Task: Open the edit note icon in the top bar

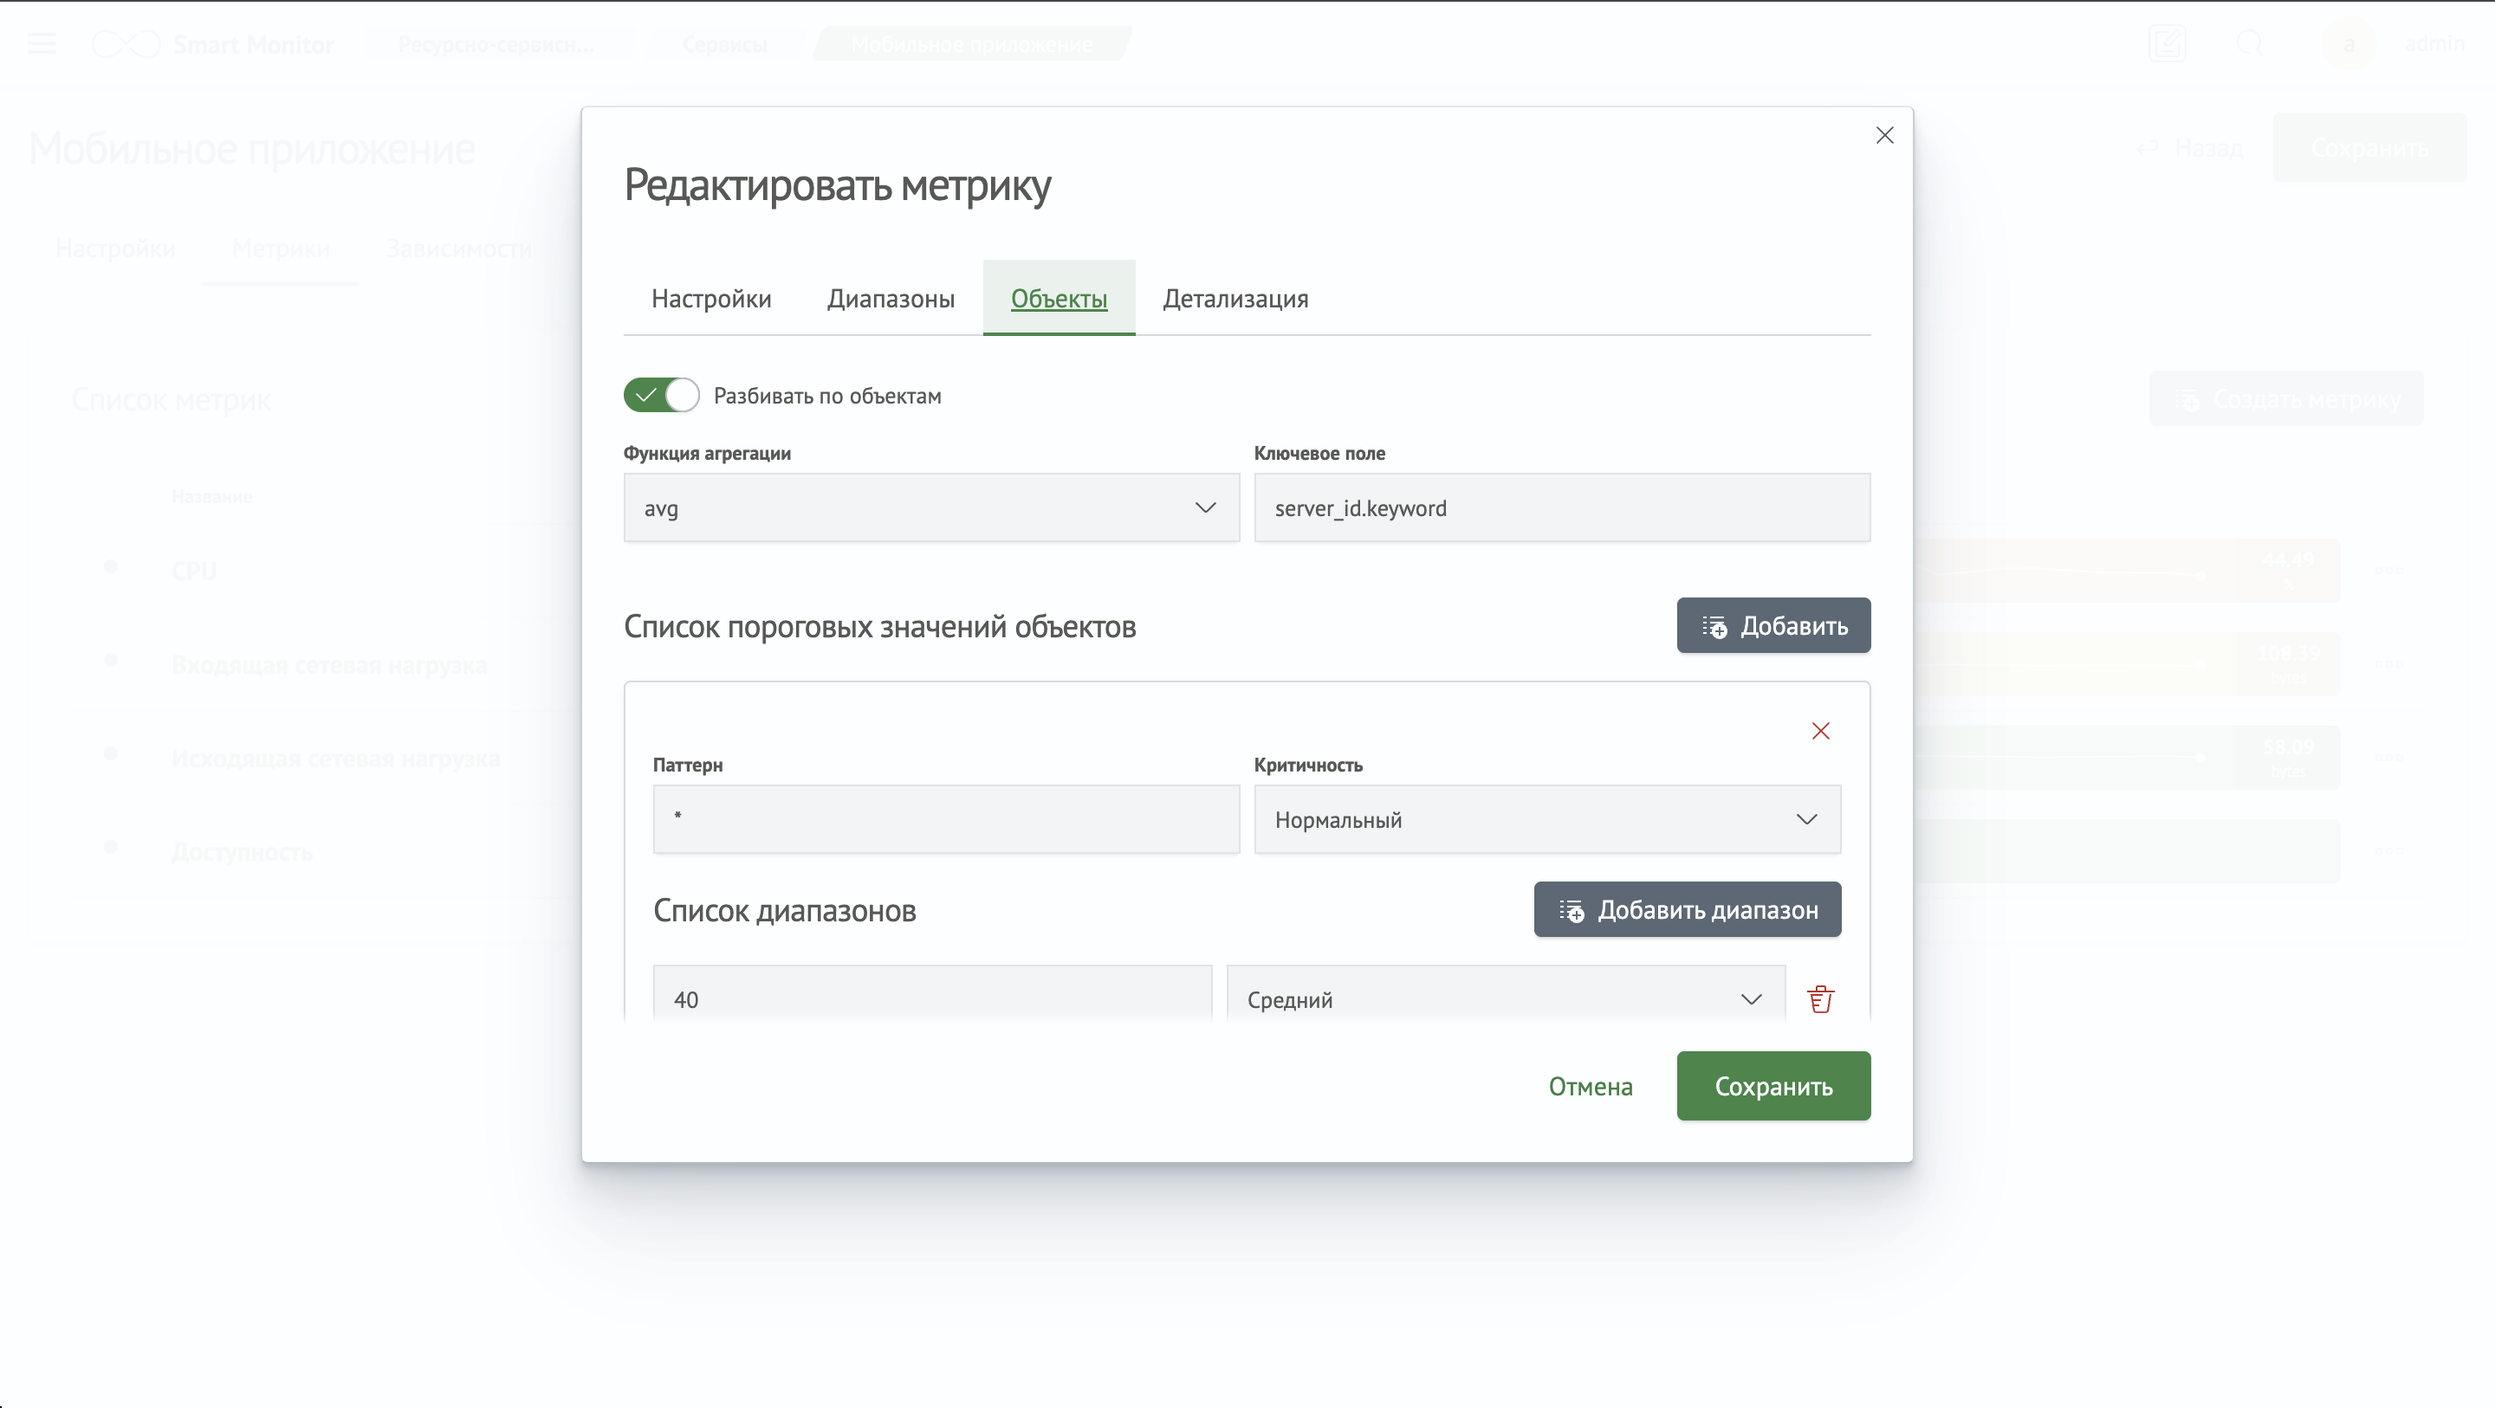Action: tap(2167, 43)
